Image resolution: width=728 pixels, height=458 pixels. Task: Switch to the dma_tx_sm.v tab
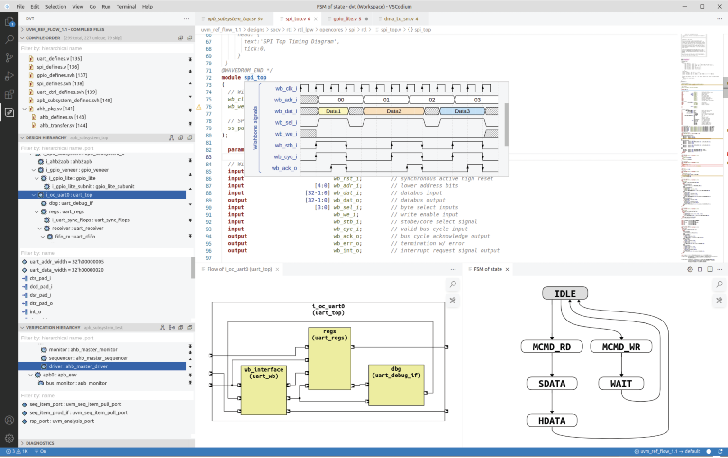(400, 18)
